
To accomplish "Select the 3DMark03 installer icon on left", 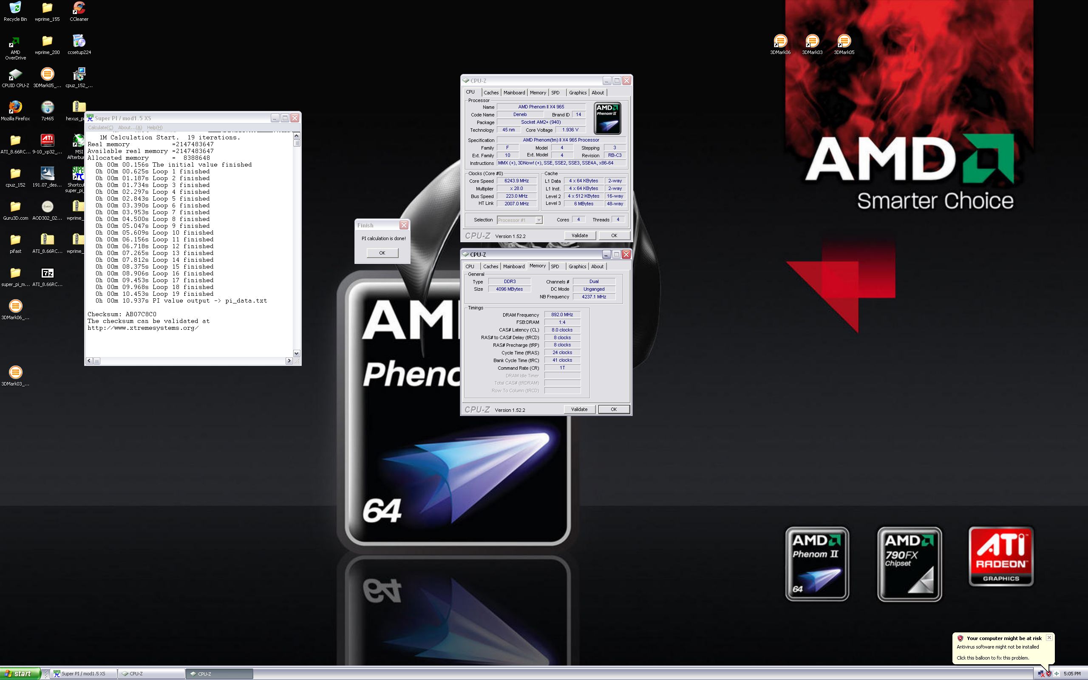I will (x=15, y=377).
